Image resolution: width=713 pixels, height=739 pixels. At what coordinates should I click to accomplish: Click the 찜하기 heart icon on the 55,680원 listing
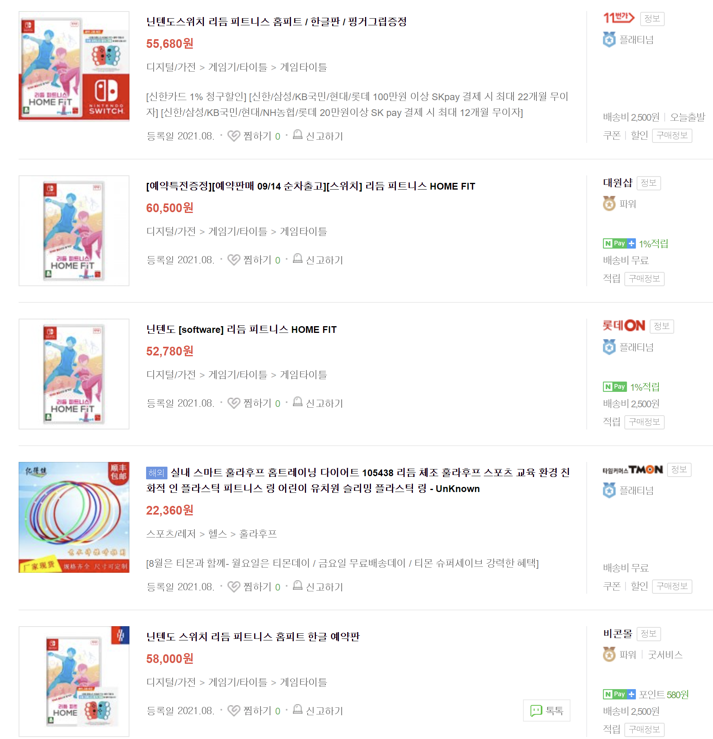tap(234, 136)
